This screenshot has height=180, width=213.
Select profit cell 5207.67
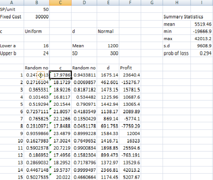coord(130,177)
